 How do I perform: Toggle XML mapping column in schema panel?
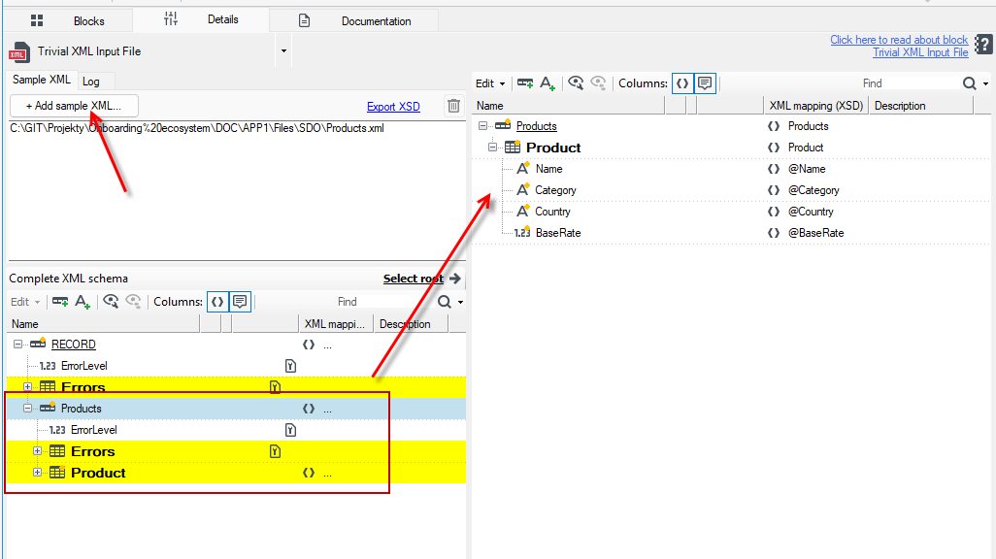click(217, 302)
